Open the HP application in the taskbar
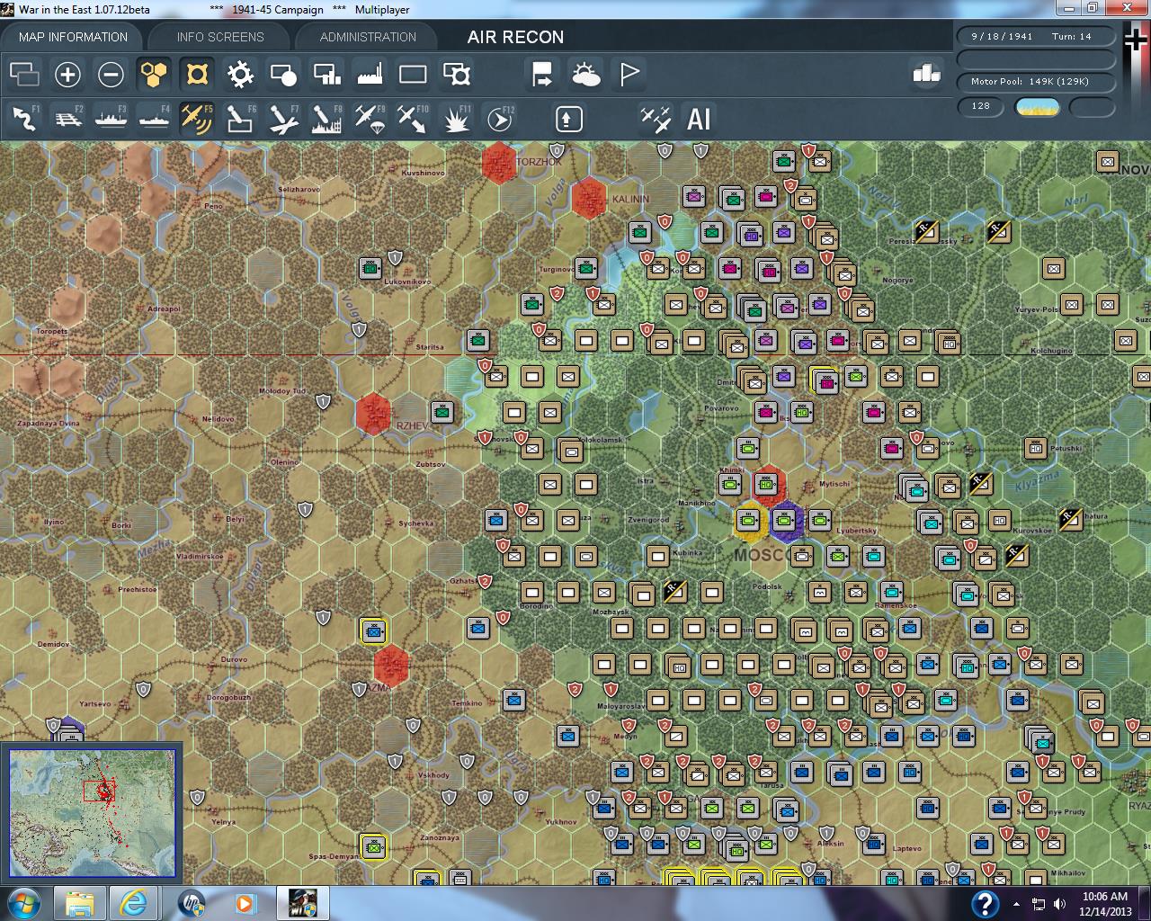This screenshot has height=921, width=1151. coord(192,903)
